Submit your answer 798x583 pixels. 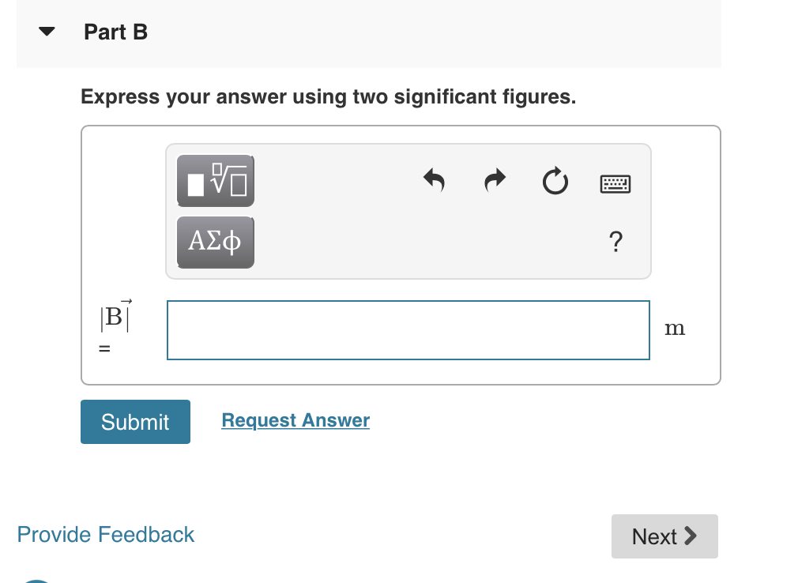pos(135,421)
